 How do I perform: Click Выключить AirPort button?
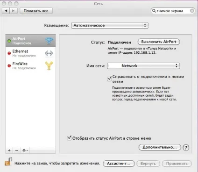[x=159, y=42]
